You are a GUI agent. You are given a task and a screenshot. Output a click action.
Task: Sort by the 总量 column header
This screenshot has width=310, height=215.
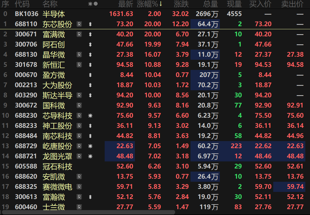pyautogui.click(x=211, y=4)
